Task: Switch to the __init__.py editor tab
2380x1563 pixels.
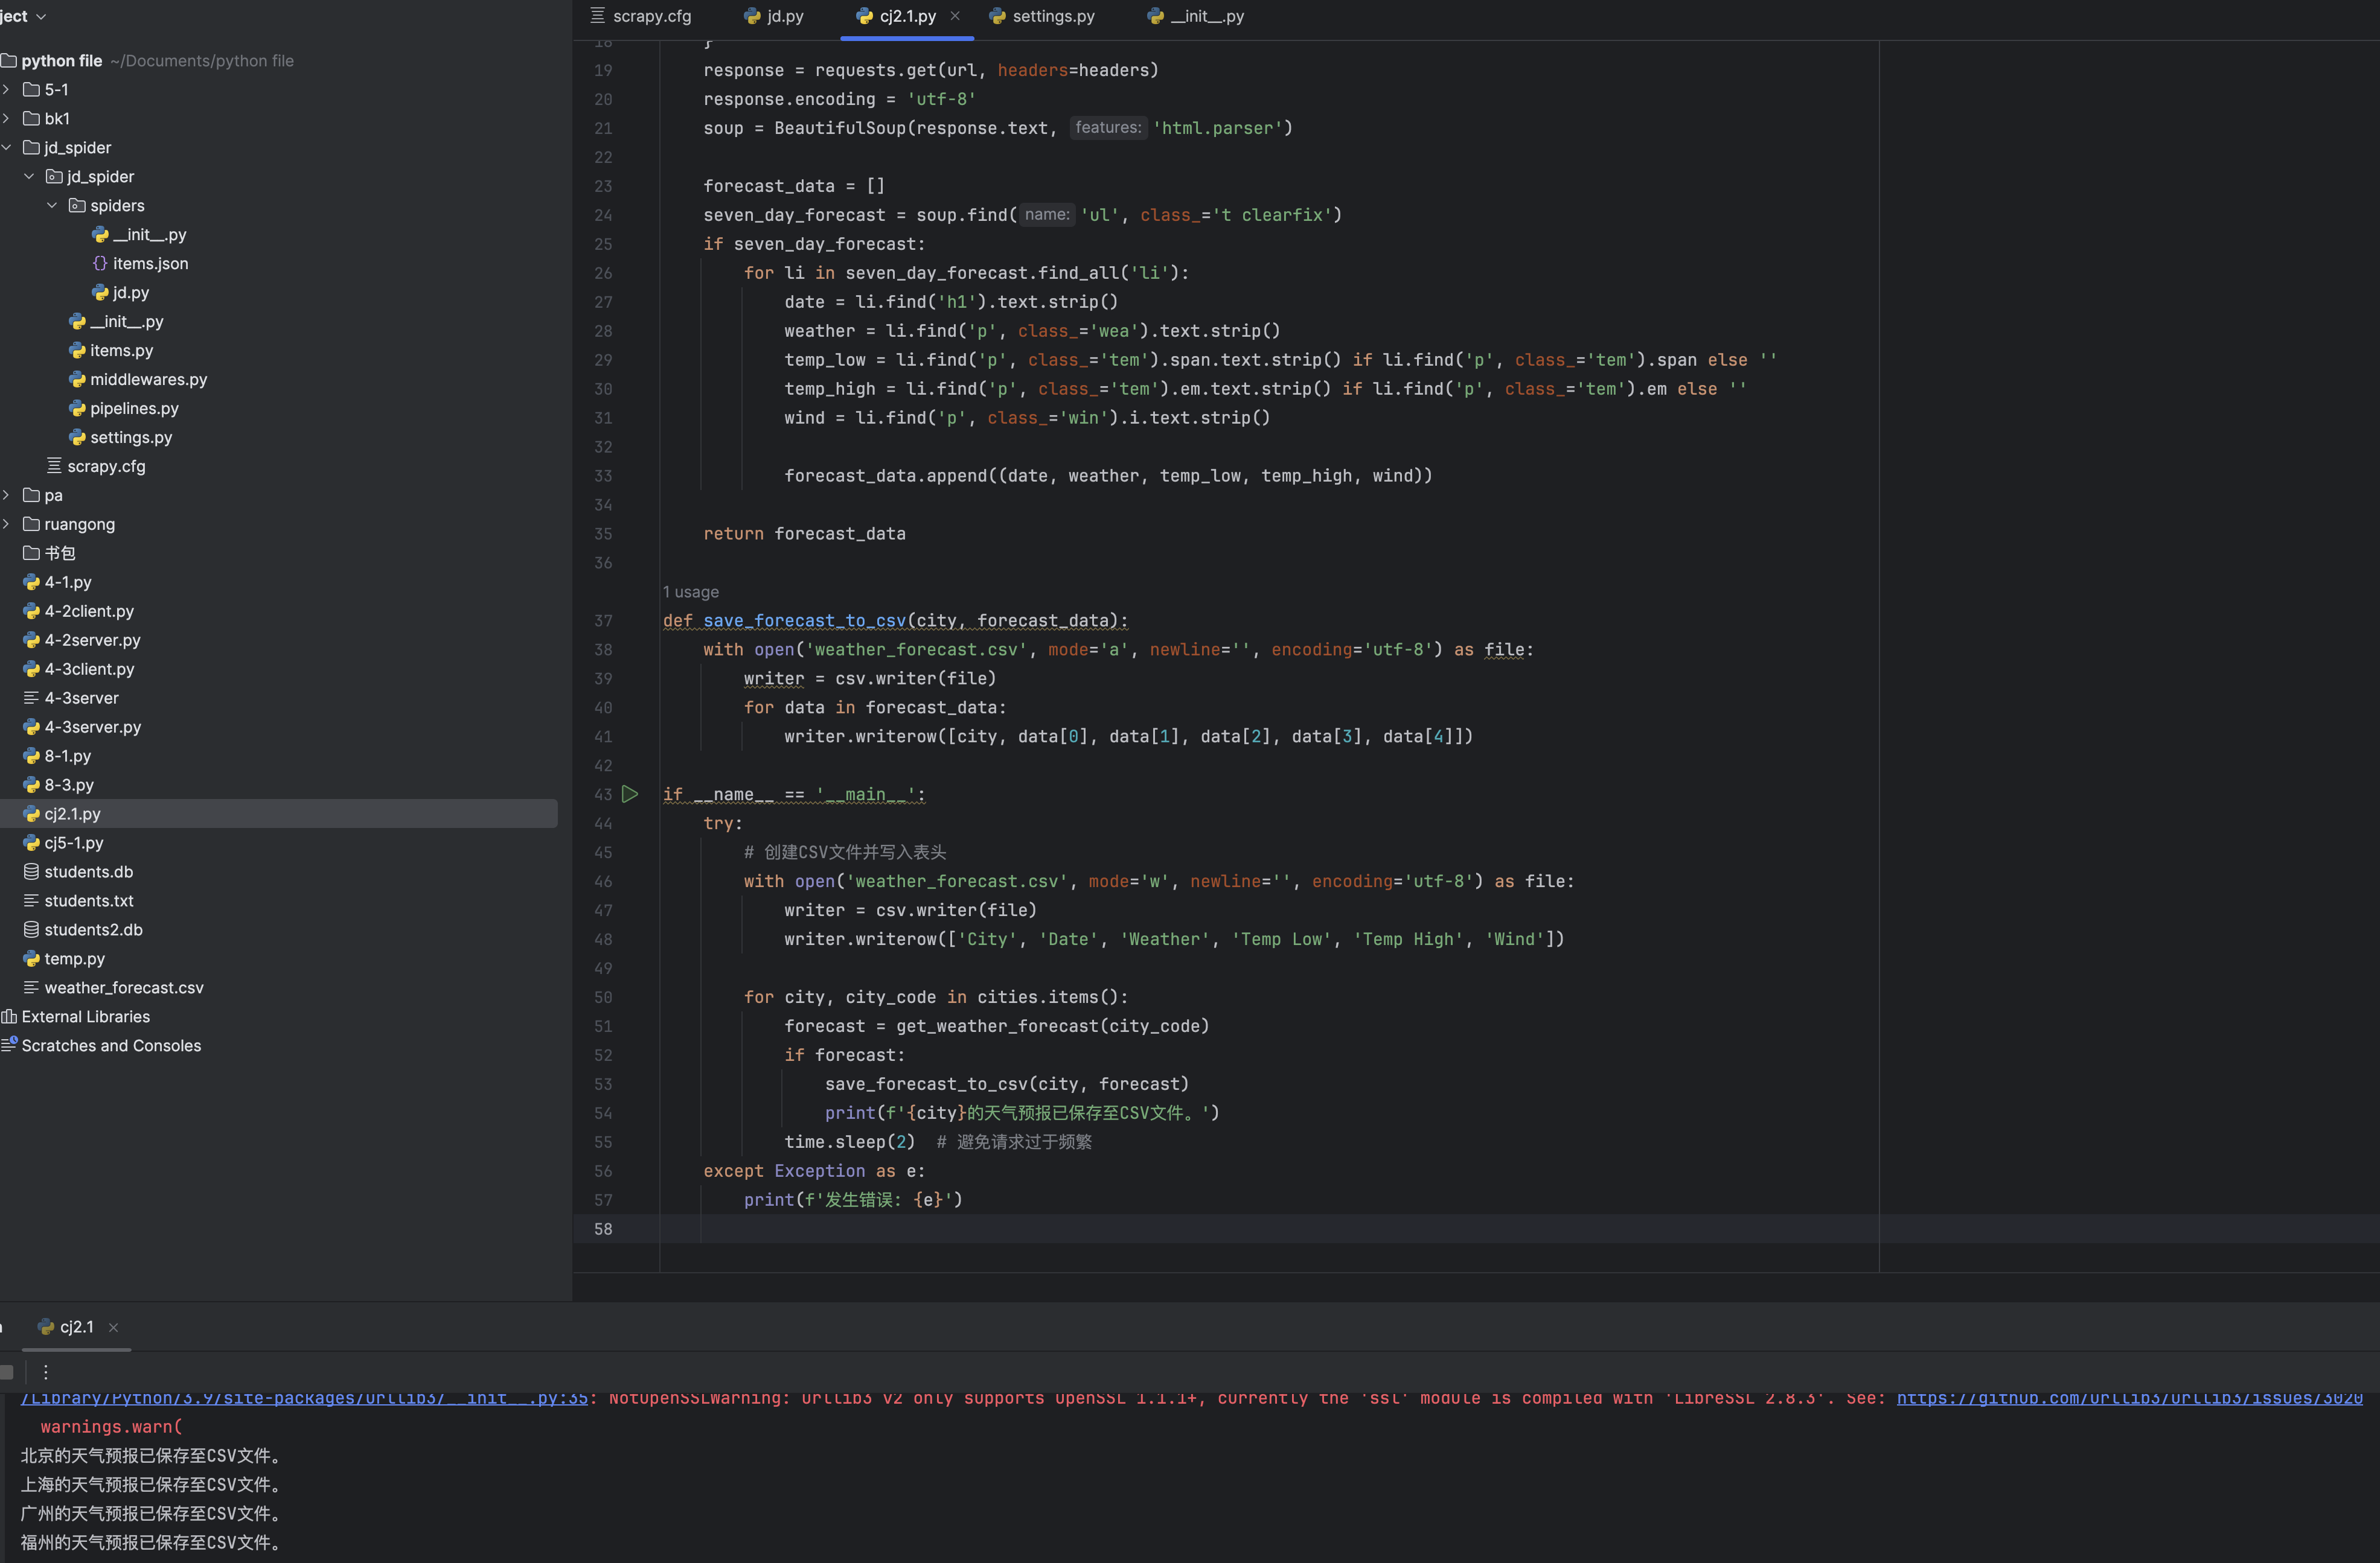Action: tap(1196, 16)
